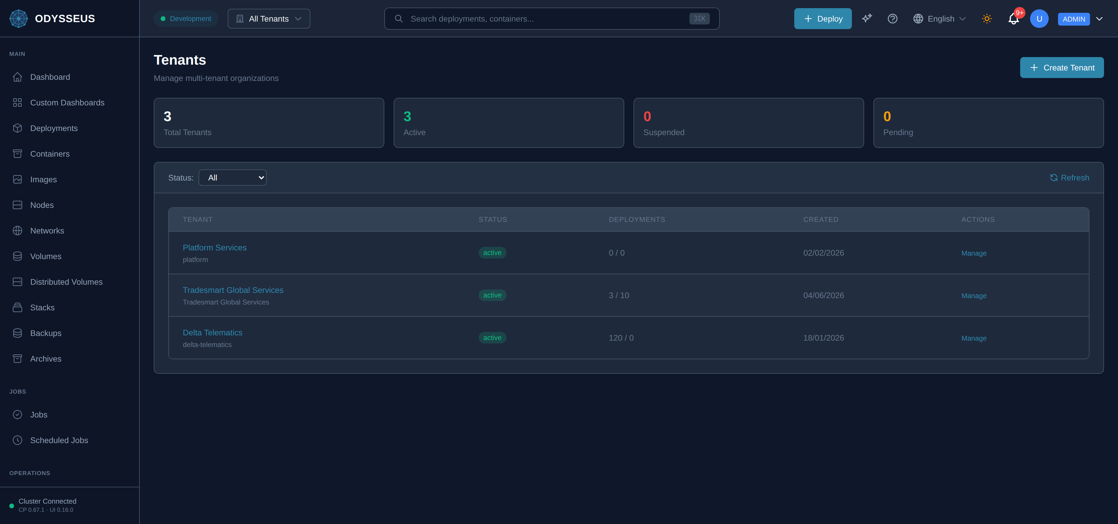The height and width of the screenshot is (524, 1118).
Task: Navigate to Backups
Action: [x=70, y=333]
